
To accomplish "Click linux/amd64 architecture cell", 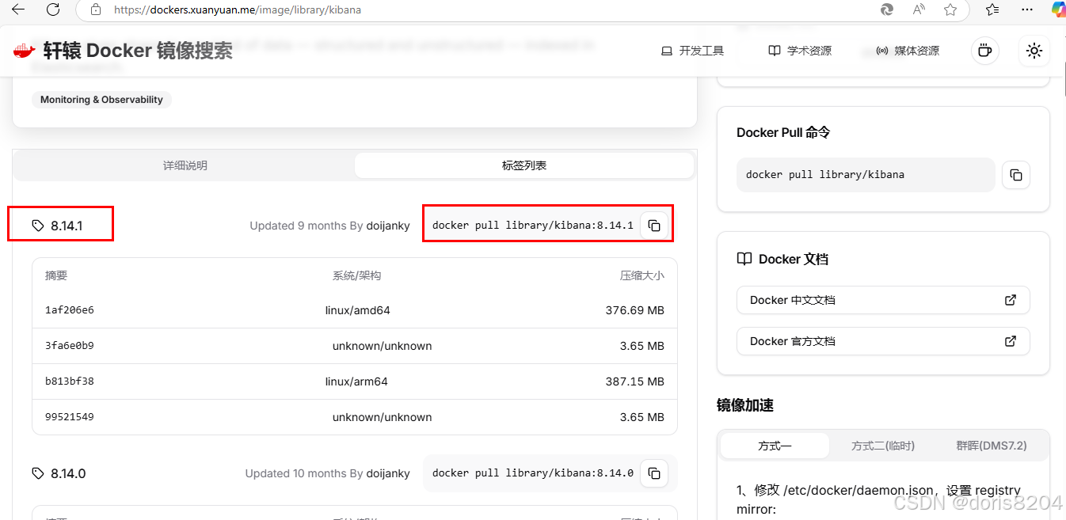I will [357, 310].
